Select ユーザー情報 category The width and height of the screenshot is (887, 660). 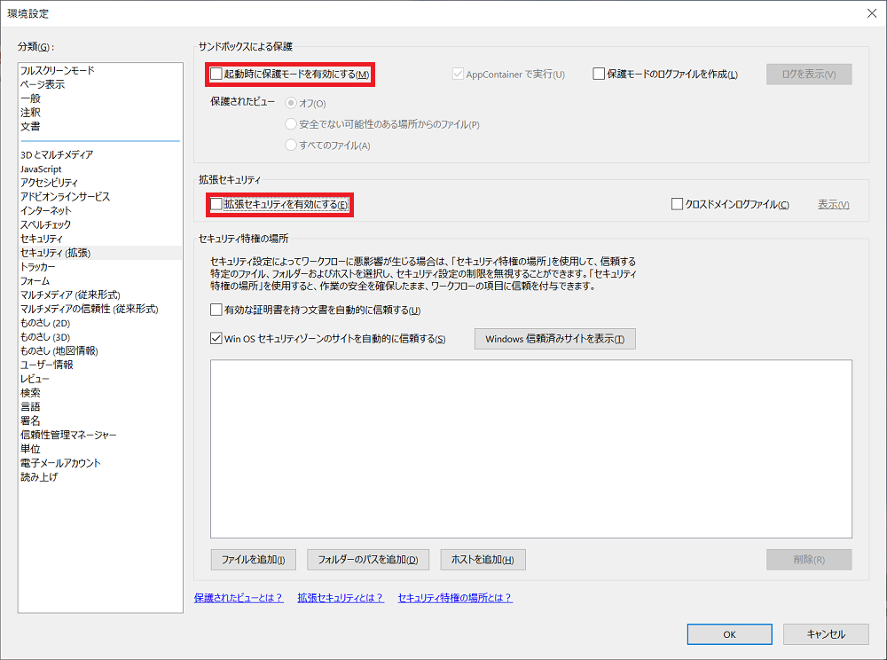pos(46,365)
